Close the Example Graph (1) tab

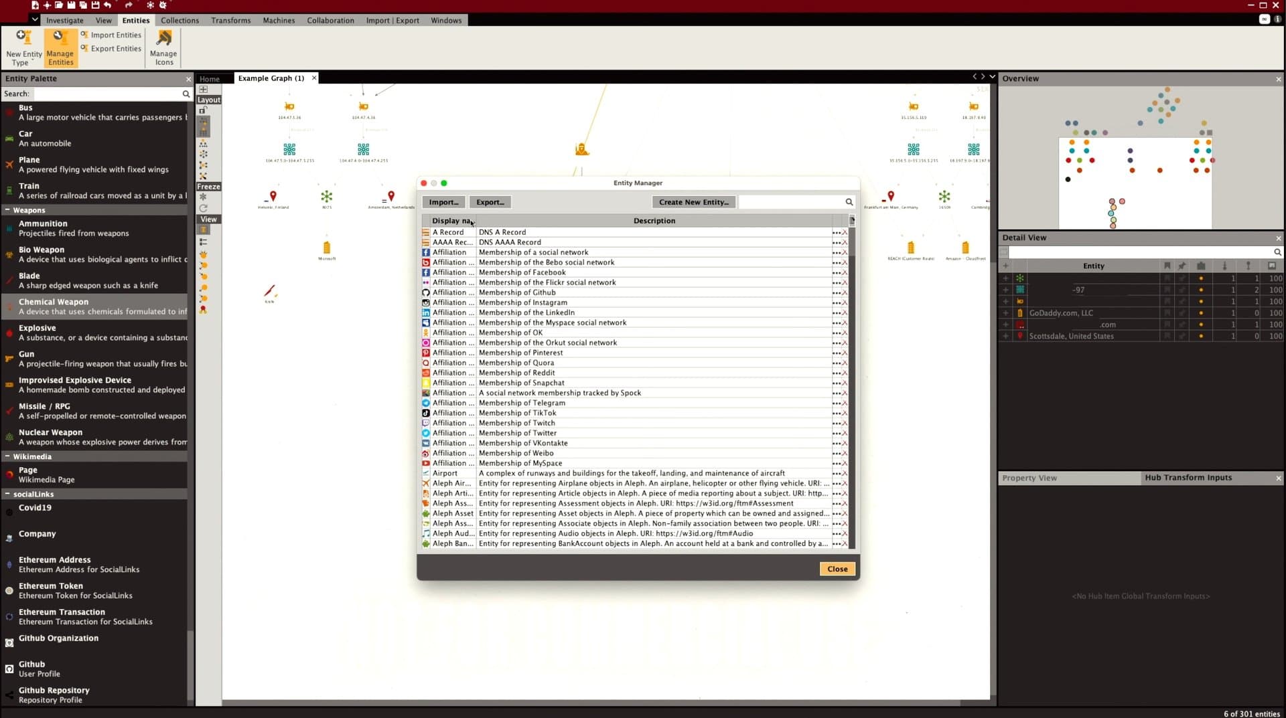[x=314, y=78]
